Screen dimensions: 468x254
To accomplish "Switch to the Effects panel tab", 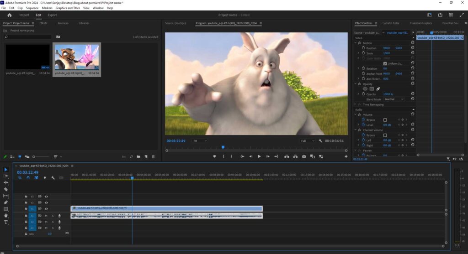I will 43,23.
